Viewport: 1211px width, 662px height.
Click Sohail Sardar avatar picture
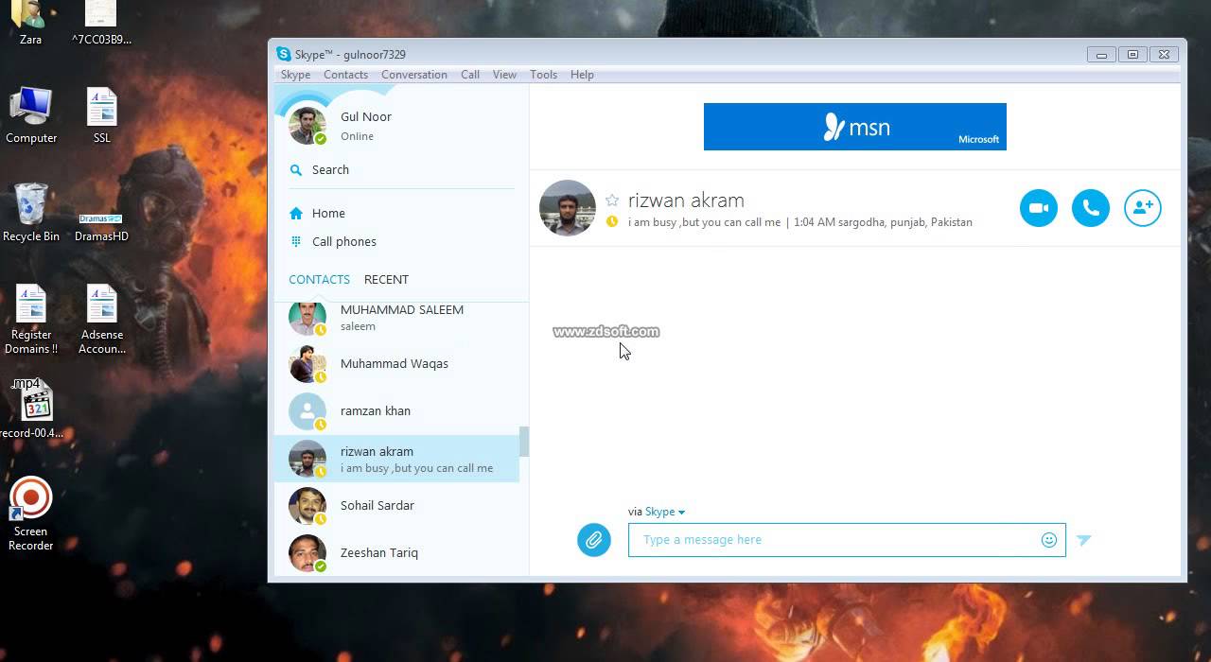pyautogui.click(x=307, y=506)
